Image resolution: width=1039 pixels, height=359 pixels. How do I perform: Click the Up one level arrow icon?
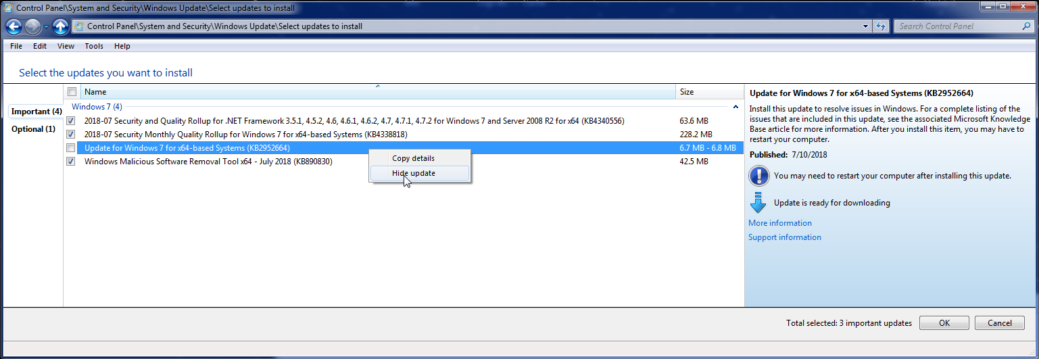click(61, 26)
